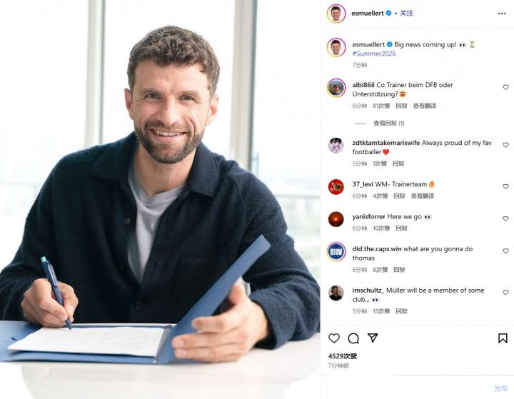514x399 pixels.
Task: Open albi86il commenter avatar
Action: click(x=336, y=88)
